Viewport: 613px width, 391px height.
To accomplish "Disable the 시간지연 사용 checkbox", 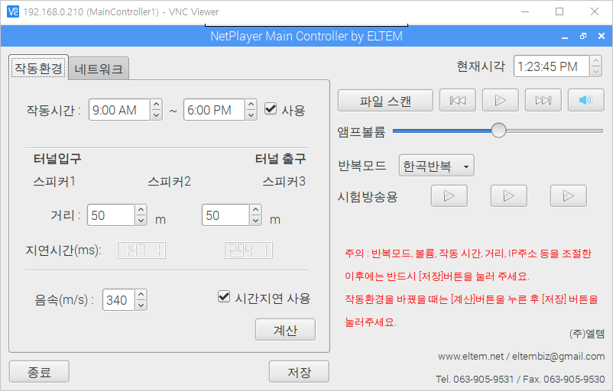I will (x=224, y=296).
